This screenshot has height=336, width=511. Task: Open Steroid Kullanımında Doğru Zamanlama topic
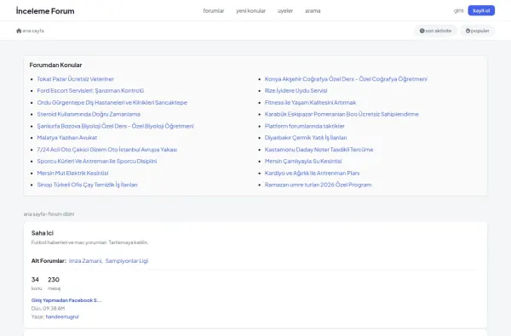pos(89,114)
